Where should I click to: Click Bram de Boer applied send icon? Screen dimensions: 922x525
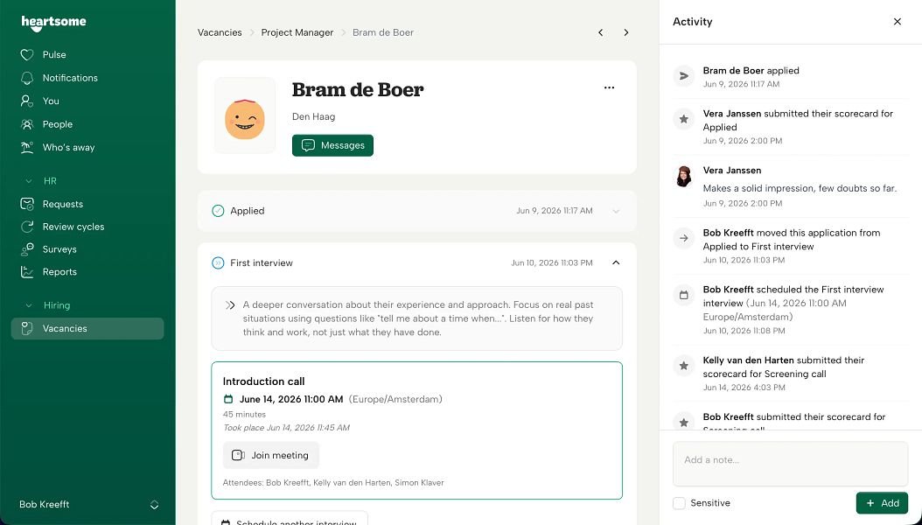(x=683, y=76)
